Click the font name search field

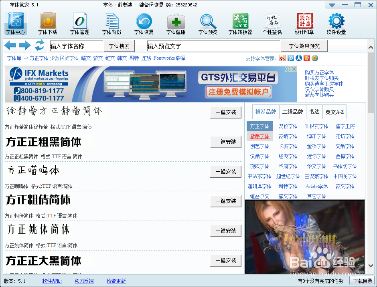coord(76,46)
